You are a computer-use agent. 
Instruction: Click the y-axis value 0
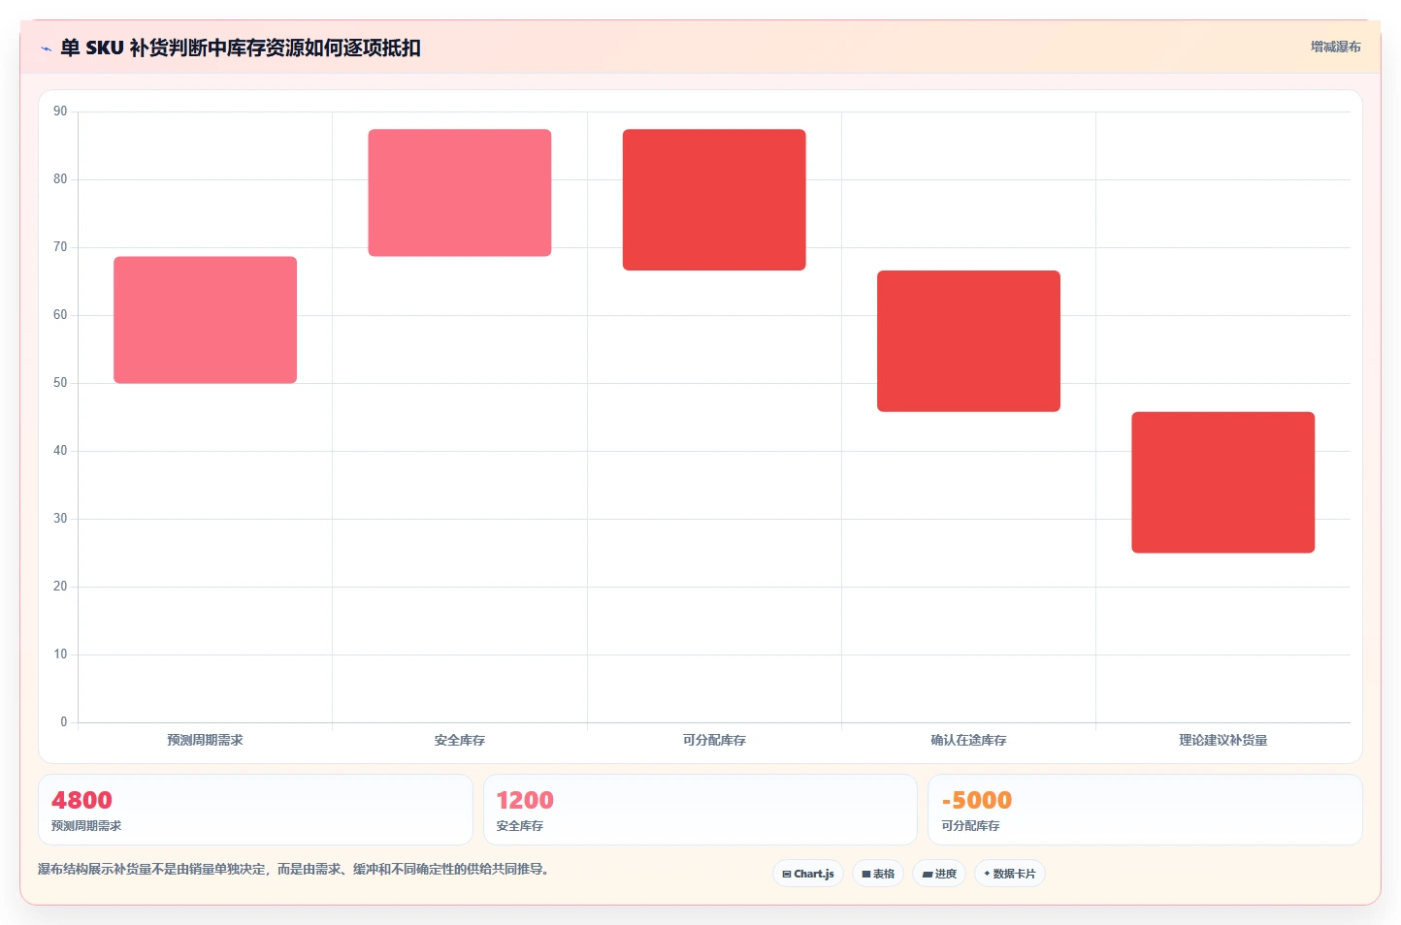pyautogui.click(x=64, y=722)
